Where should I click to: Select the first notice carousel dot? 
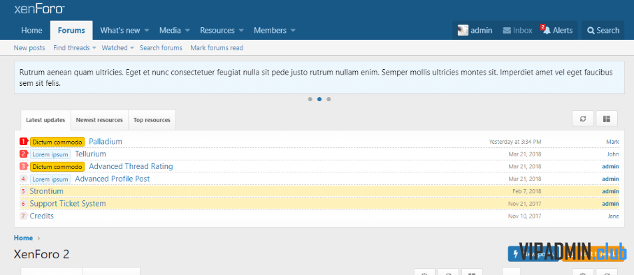click(x=310, y=99)
